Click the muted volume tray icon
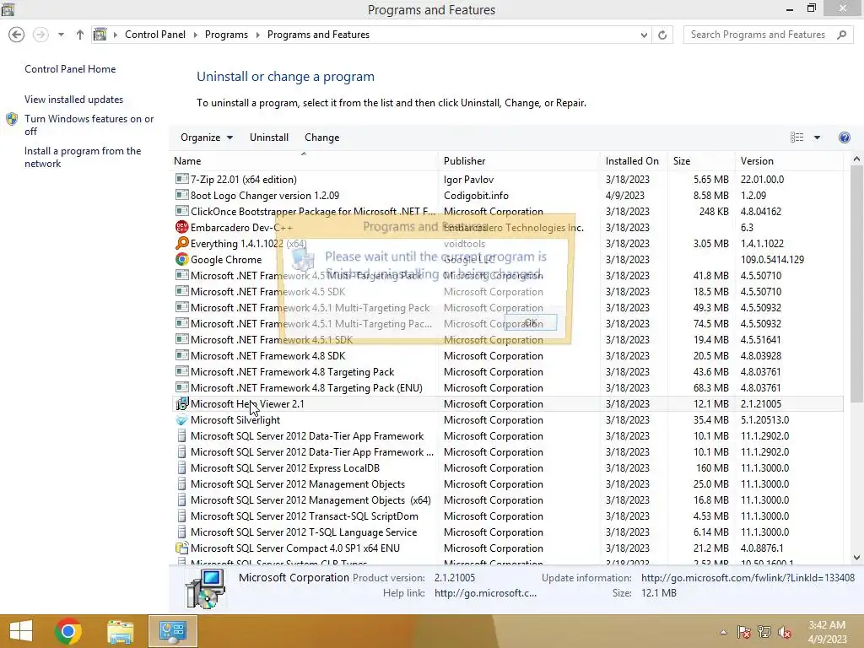Image resolution: width=864 pixels, height=648 pixels. click(785, 632)
